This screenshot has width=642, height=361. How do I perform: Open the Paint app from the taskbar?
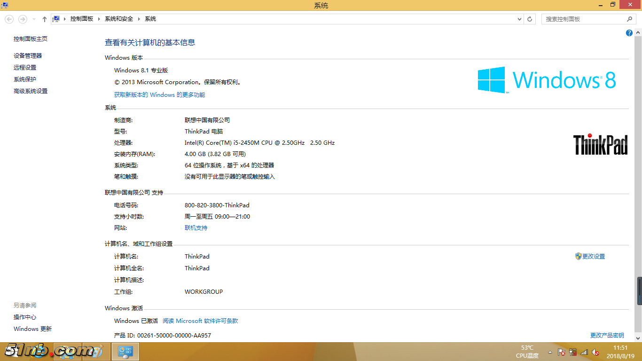[x=97, y=352]
